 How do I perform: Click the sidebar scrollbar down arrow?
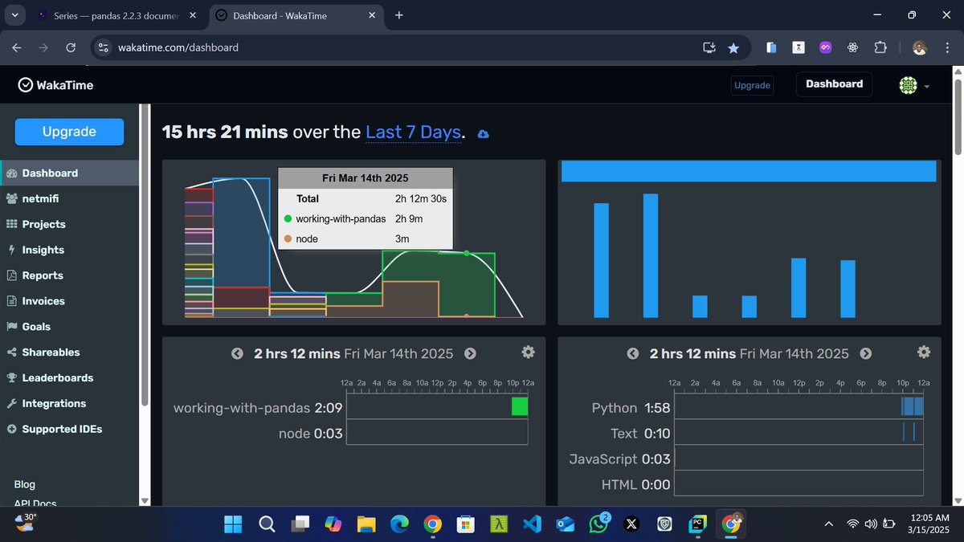pos(145,500)
